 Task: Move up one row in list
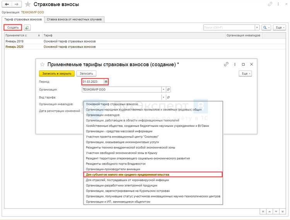[x=270, y=211]
